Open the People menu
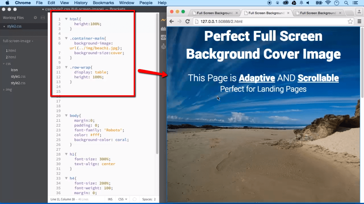The width and height of the screenshot is (364, 204). click(146, 3)
